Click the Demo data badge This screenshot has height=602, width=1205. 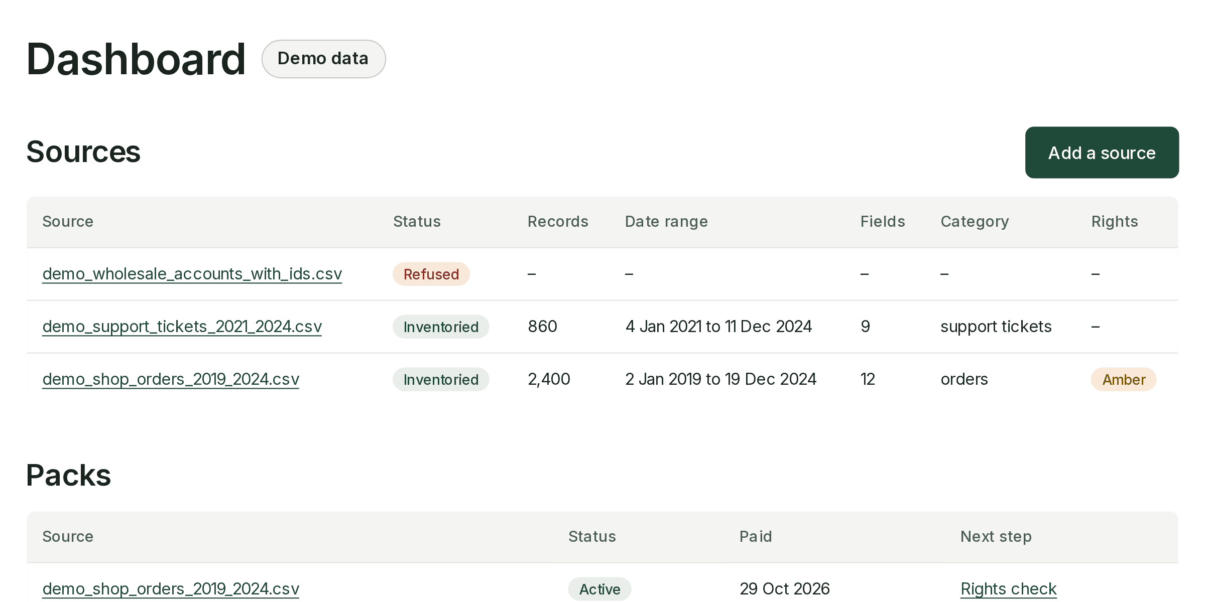click(323, 59)
